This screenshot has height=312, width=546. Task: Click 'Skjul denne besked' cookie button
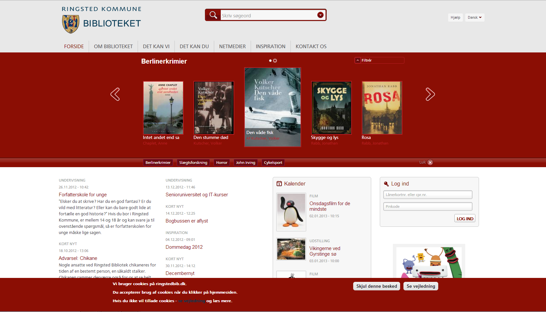[x=376, y=286]
